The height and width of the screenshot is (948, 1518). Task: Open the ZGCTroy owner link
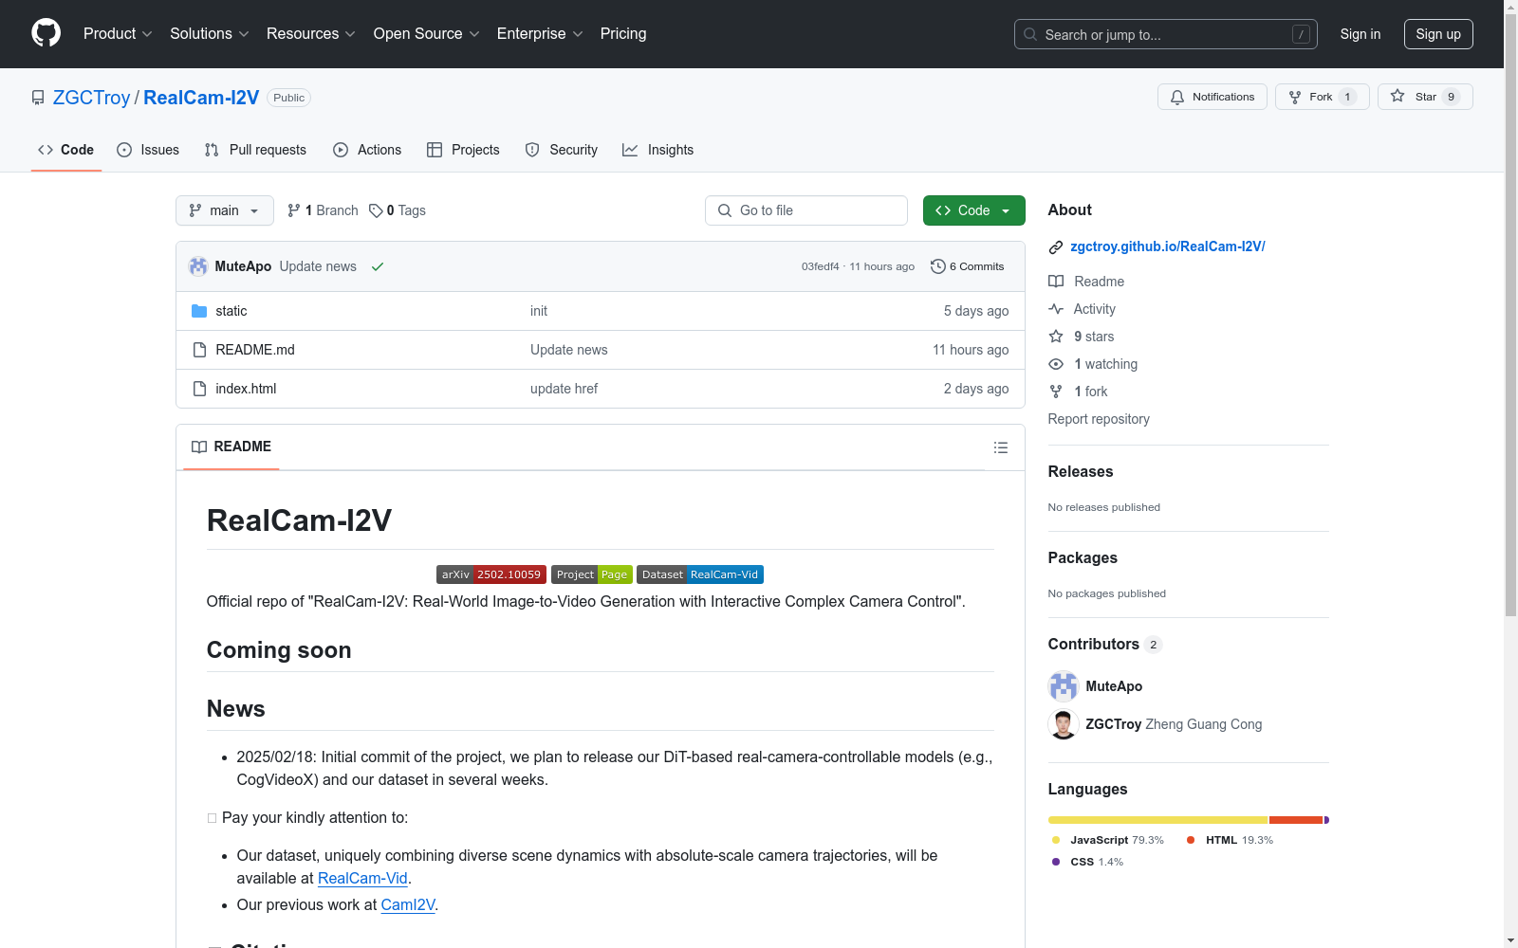(91, 98)
